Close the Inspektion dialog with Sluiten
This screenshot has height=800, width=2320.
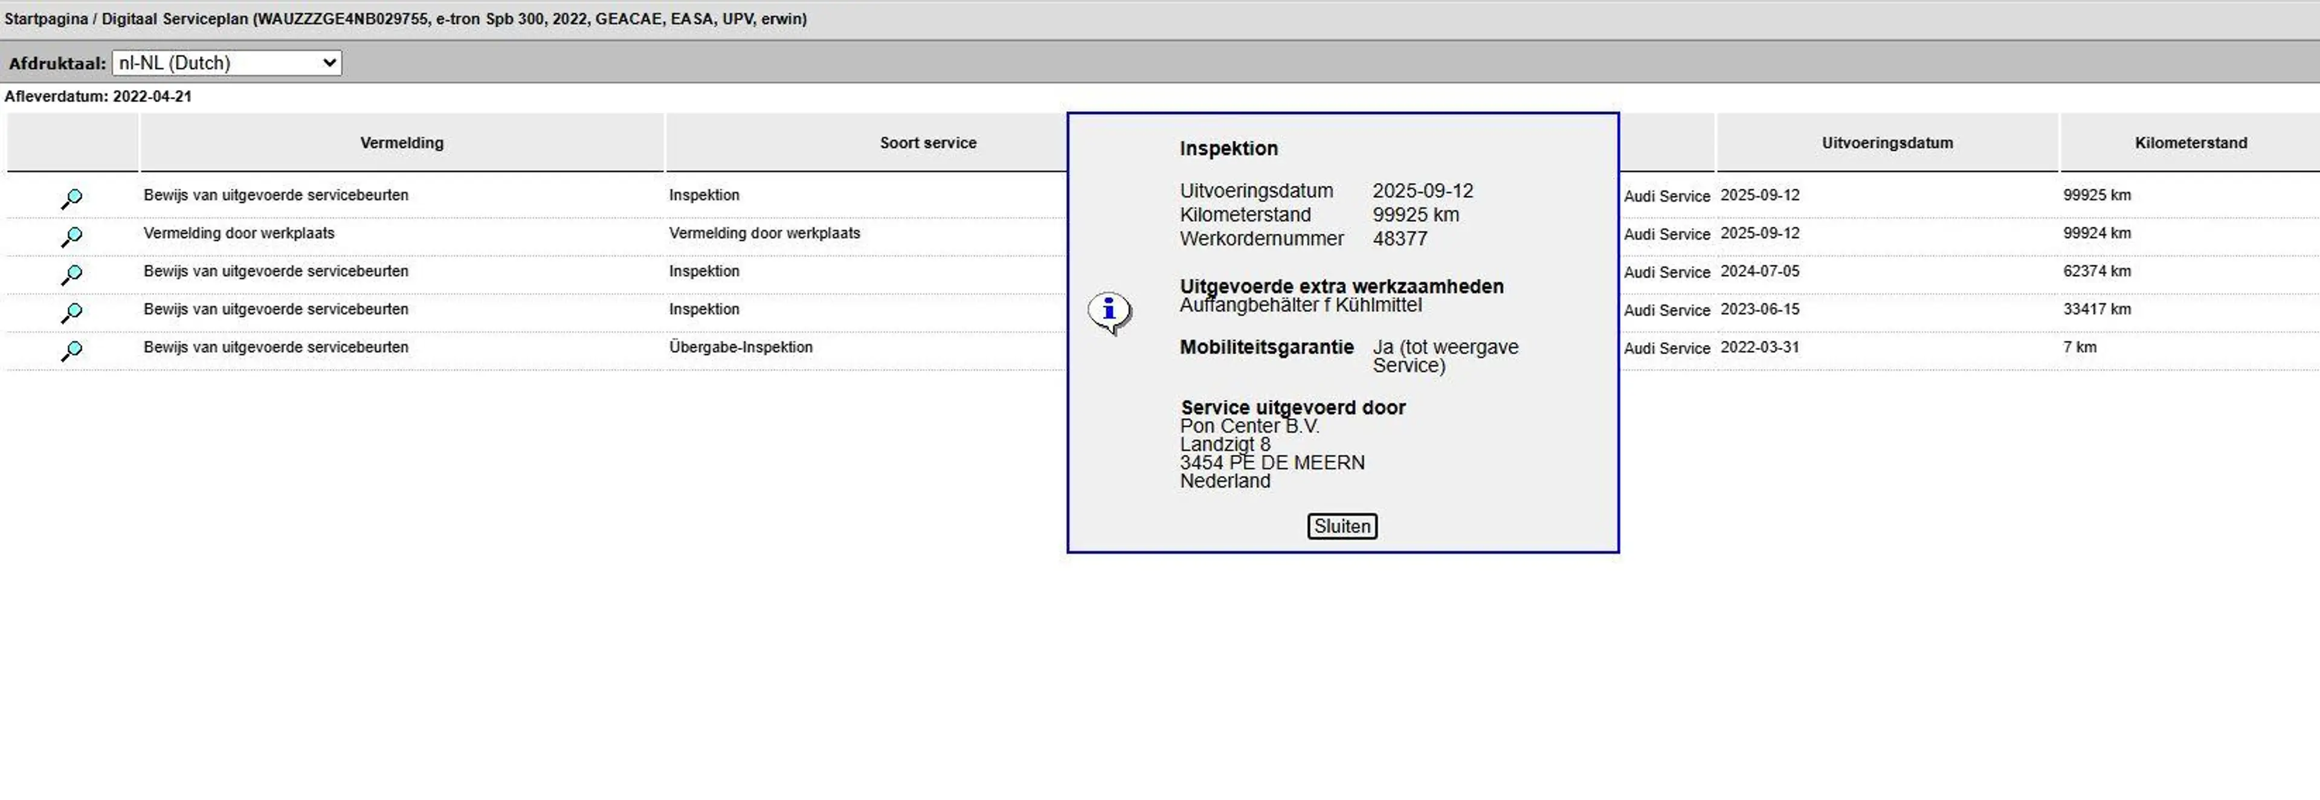[x=1342, y=526]
